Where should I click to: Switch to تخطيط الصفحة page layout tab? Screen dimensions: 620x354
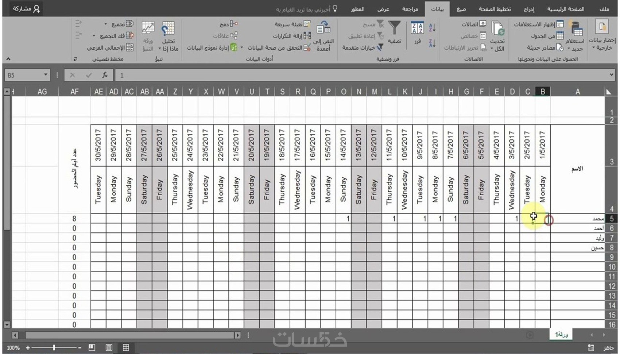[495, 9]
